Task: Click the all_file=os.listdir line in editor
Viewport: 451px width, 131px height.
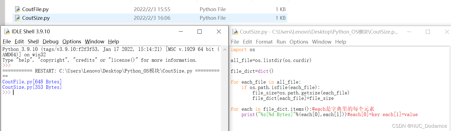Action: tap(271, 60)
